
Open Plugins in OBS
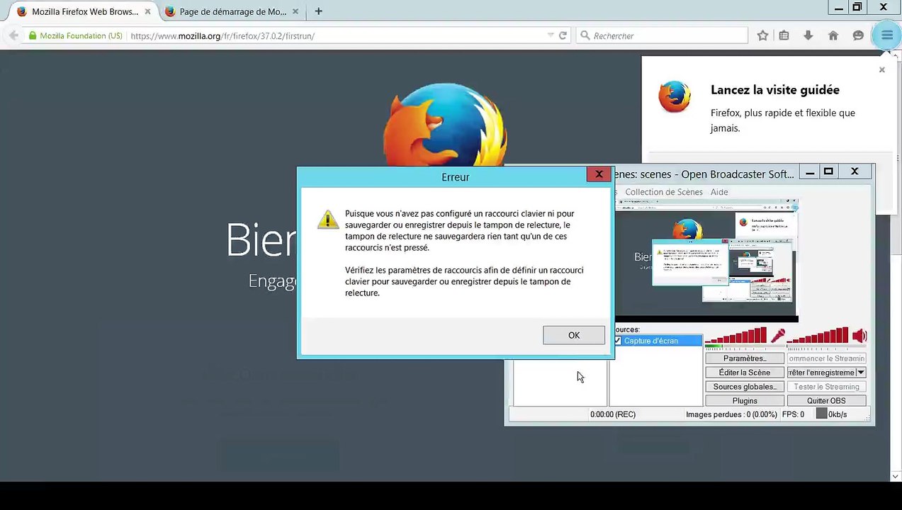click(x=744, y=401)
